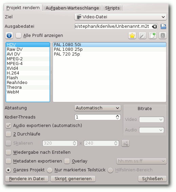
Task: Click the yellow star favorite profile icon
Action: 132,36
